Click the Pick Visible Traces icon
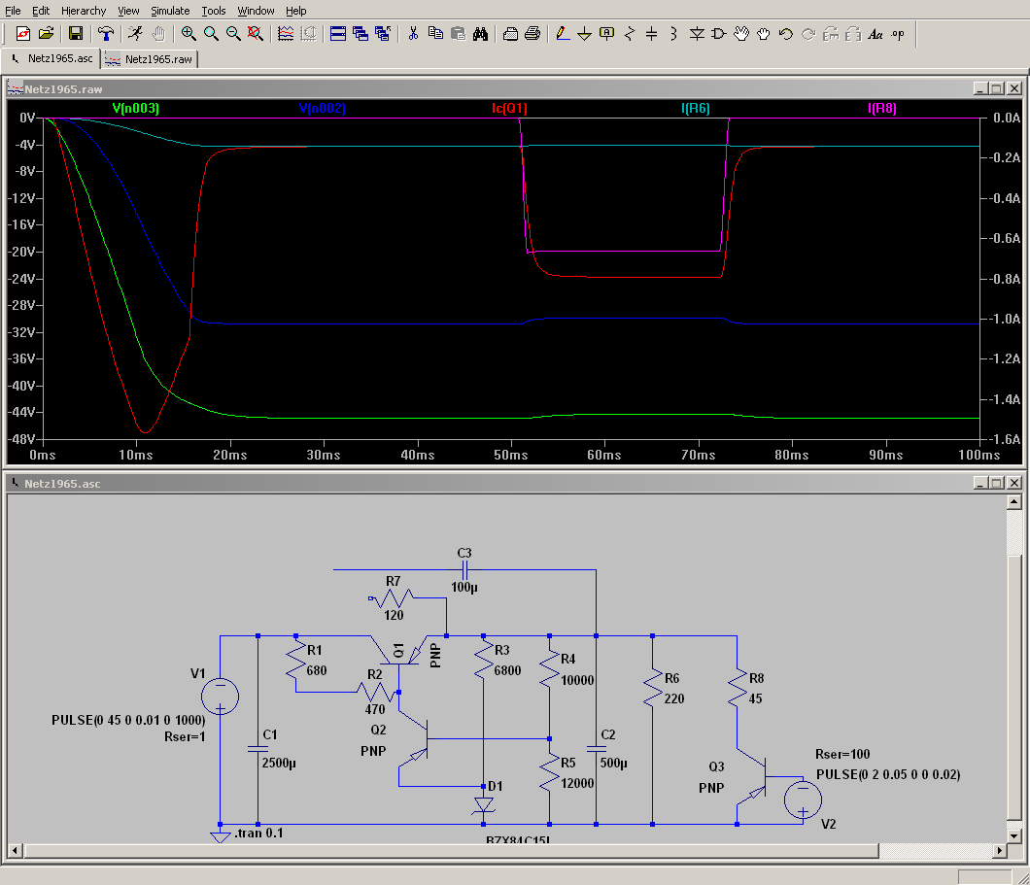 [286, 33]
